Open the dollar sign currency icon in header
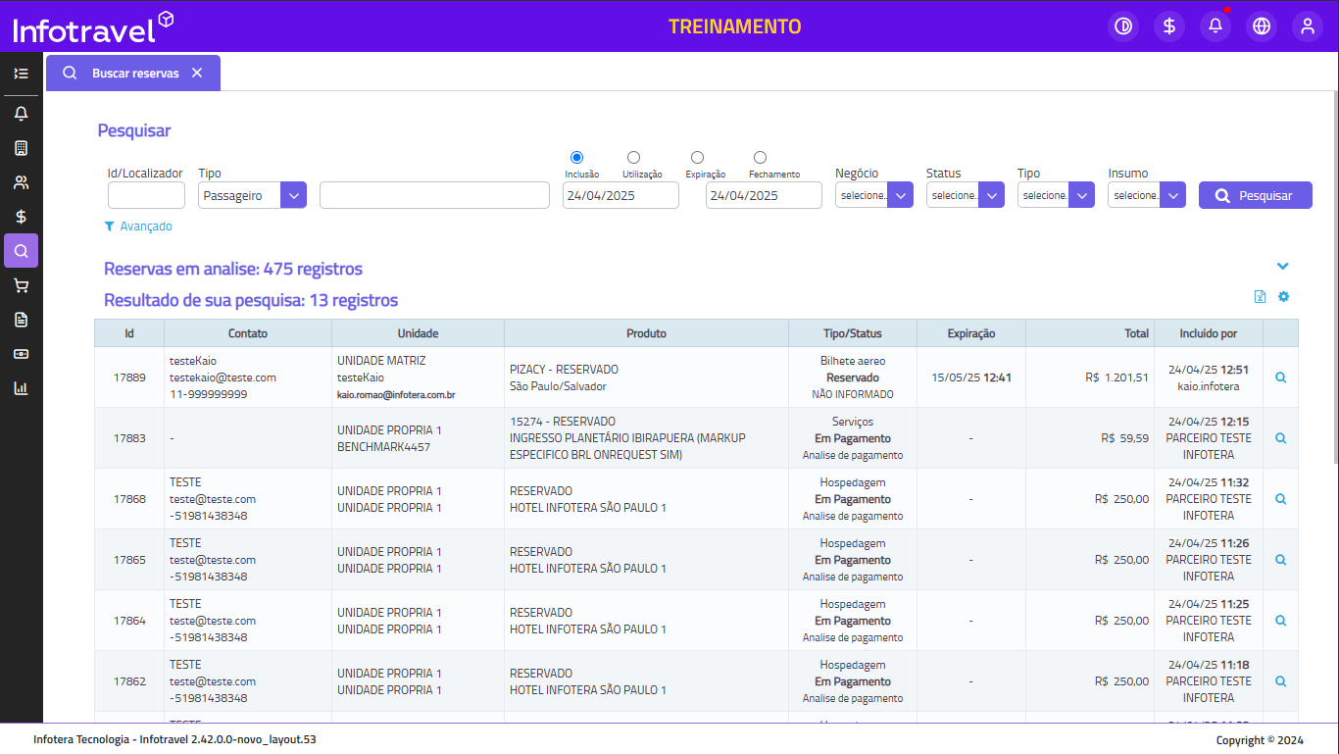1339x754 pixels. 1169,26
